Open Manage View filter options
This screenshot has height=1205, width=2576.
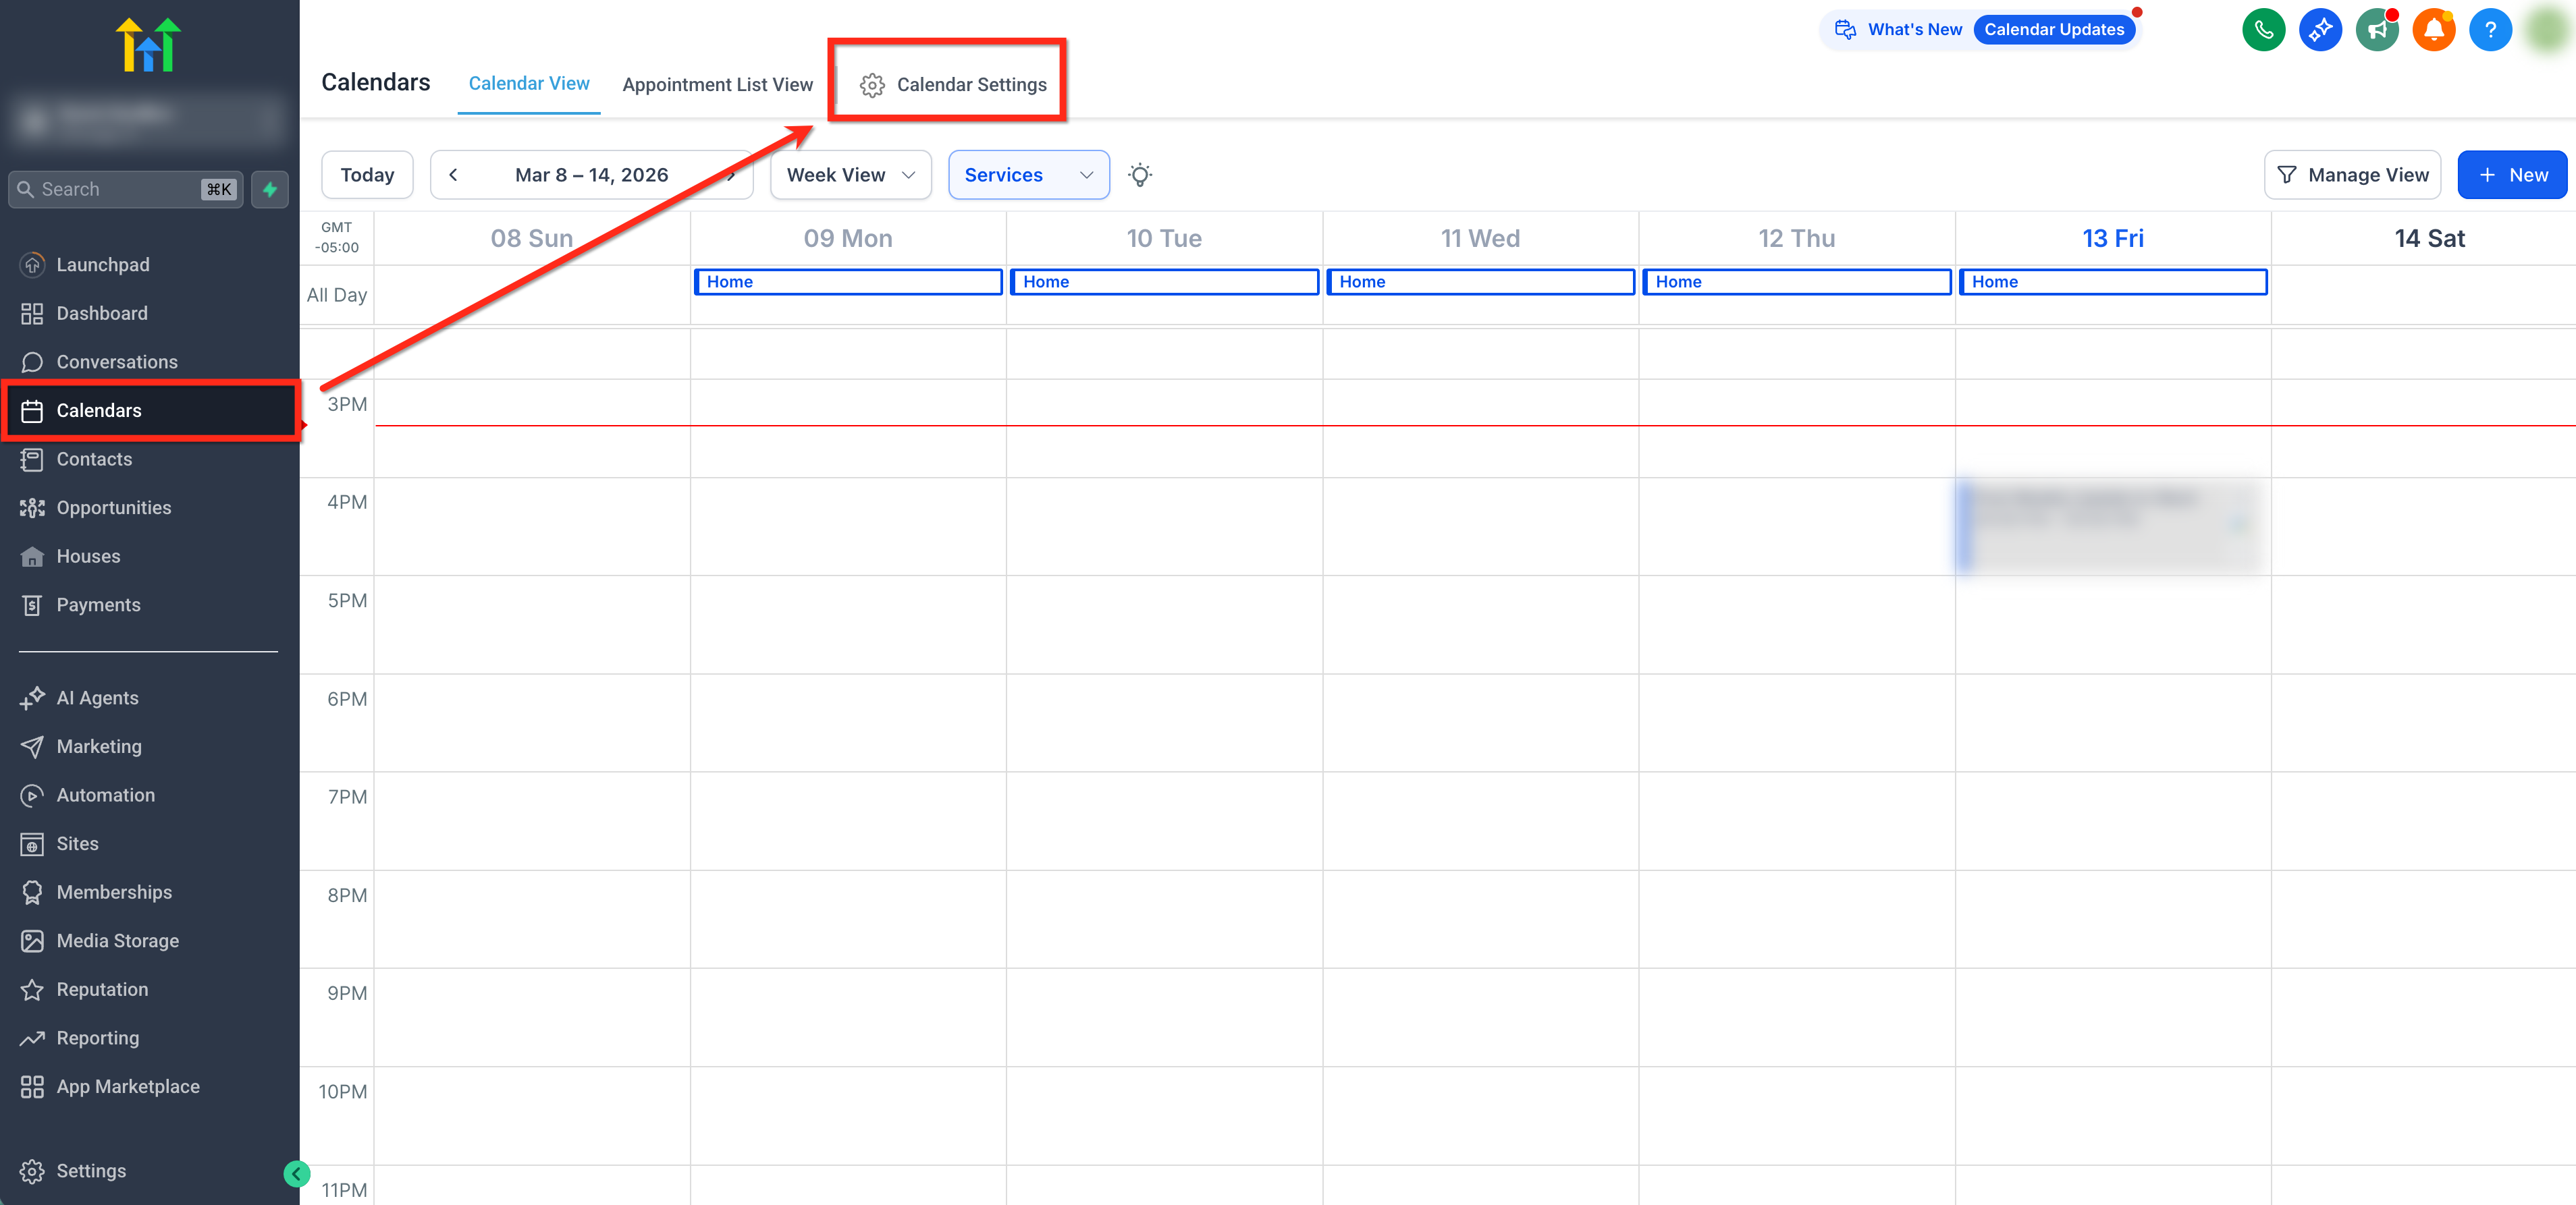[2352, 175]
